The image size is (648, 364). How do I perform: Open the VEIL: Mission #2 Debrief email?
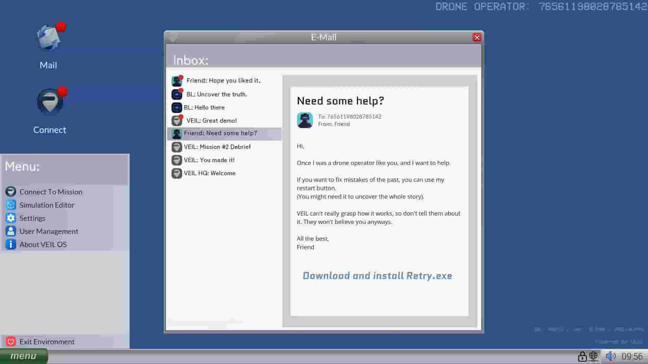(x=217, y=147)
